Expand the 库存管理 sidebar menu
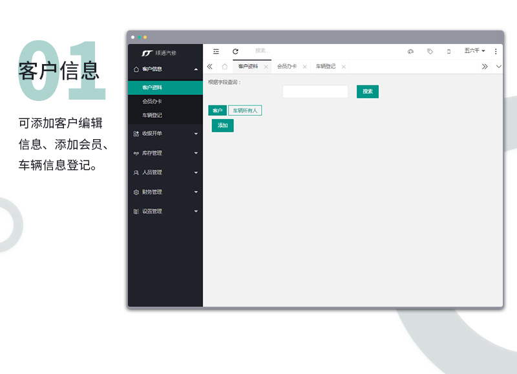 point(165,153)
